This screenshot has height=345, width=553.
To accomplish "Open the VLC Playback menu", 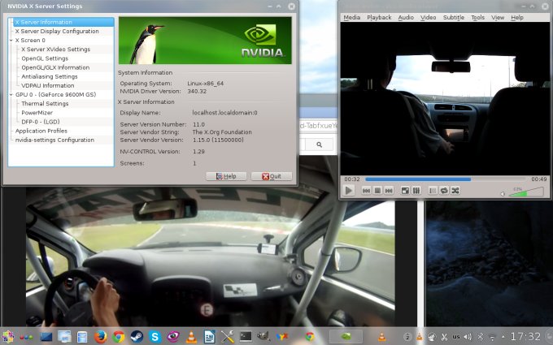I will tap(379, 17).
